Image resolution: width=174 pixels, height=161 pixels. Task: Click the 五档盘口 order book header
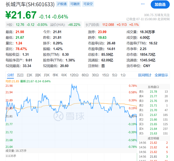tap(153, 87)
